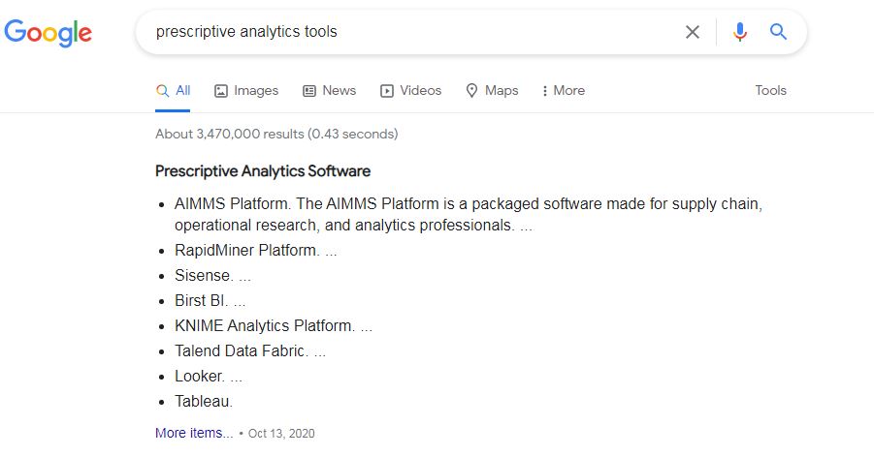The height and width of the screenshot is (456, 874).
Task: Click the Prescriptive Analytics Software heading
Action: (x=263, y=171)
